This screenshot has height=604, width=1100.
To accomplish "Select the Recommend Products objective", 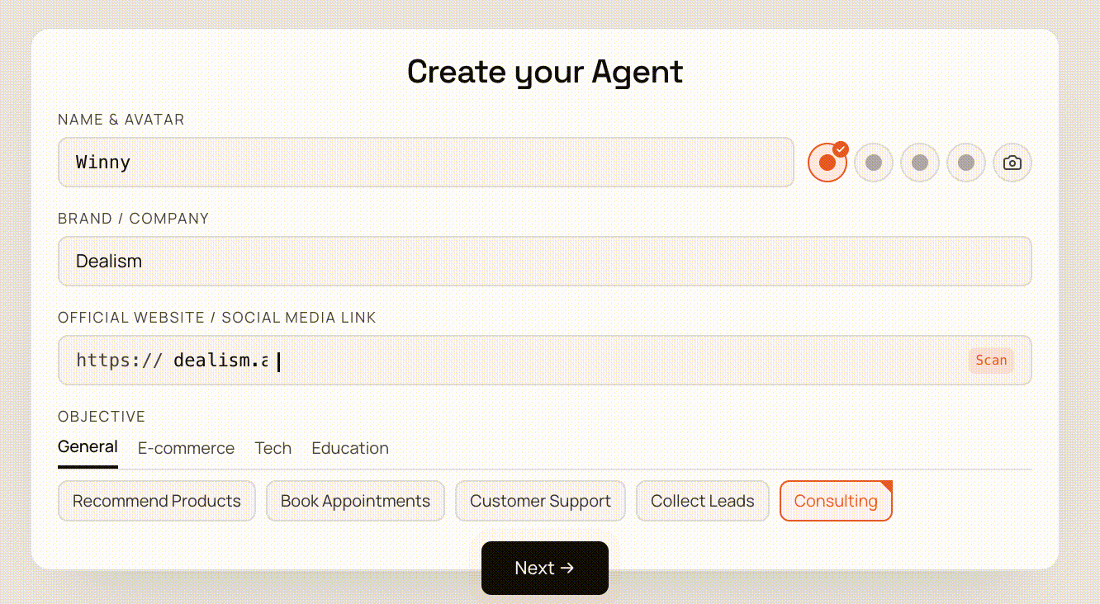I will (x=157, y=501).
